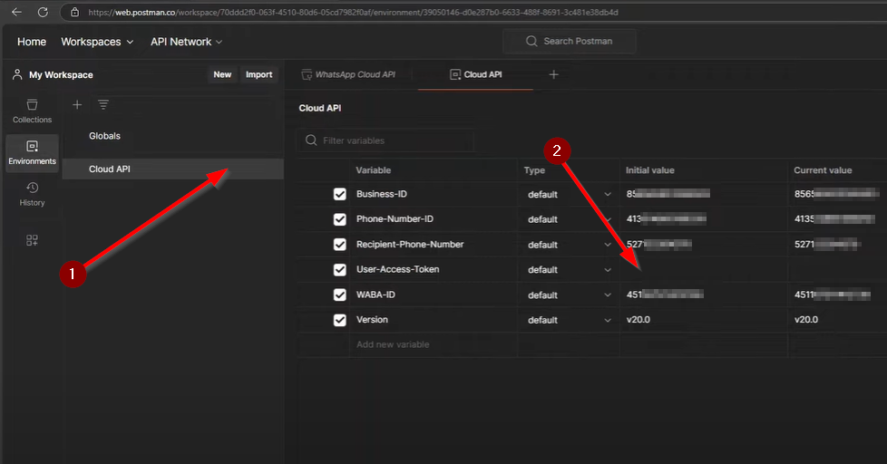This screenshot has width=887, height=464.
Task: Click the Recipient-Phone-Number variable name
Action: pos(410,244)
